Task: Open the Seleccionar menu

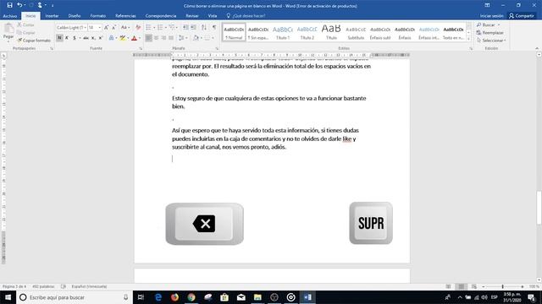Action: point(491,41)
